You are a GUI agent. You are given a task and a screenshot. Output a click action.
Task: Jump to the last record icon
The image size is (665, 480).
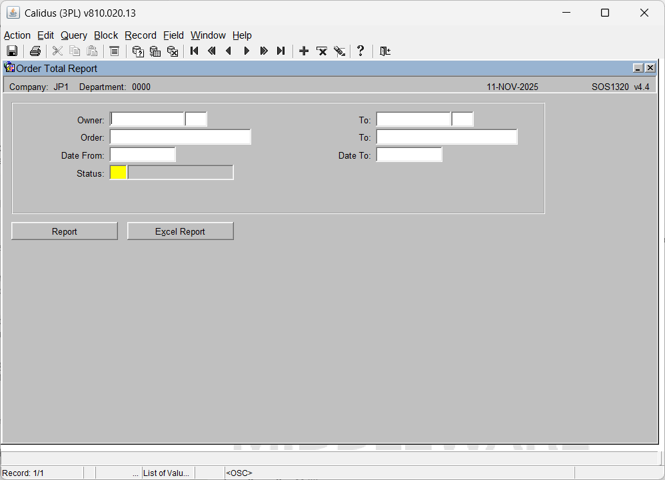[x=281, y=51]
